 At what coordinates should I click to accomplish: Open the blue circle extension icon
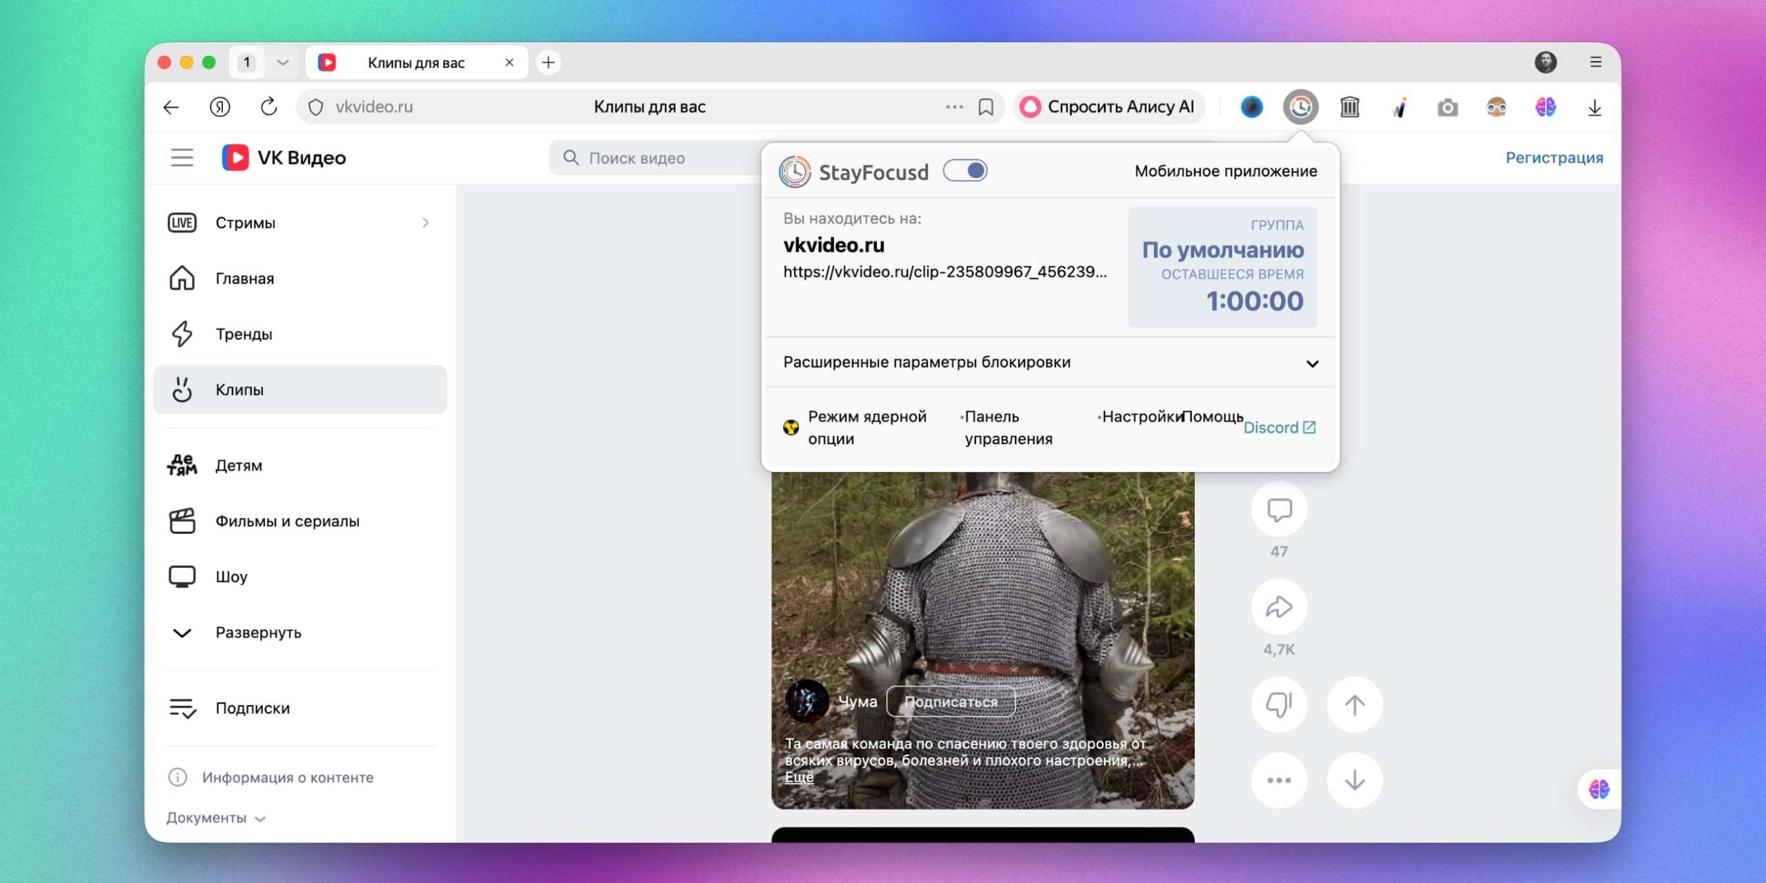click(x=1252, y=107)
